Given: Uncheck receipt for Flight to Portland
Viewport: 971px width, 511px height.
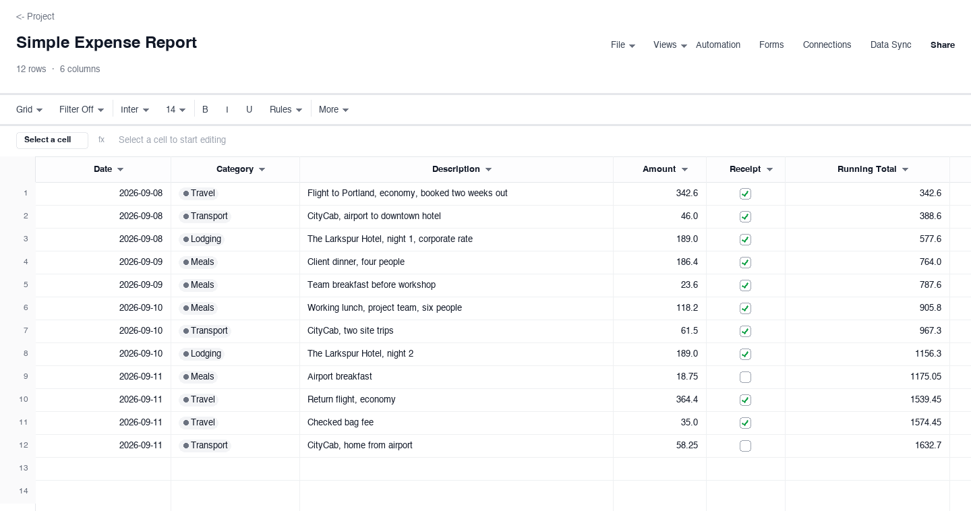Looking at the screenshot, I should (745, 193).
